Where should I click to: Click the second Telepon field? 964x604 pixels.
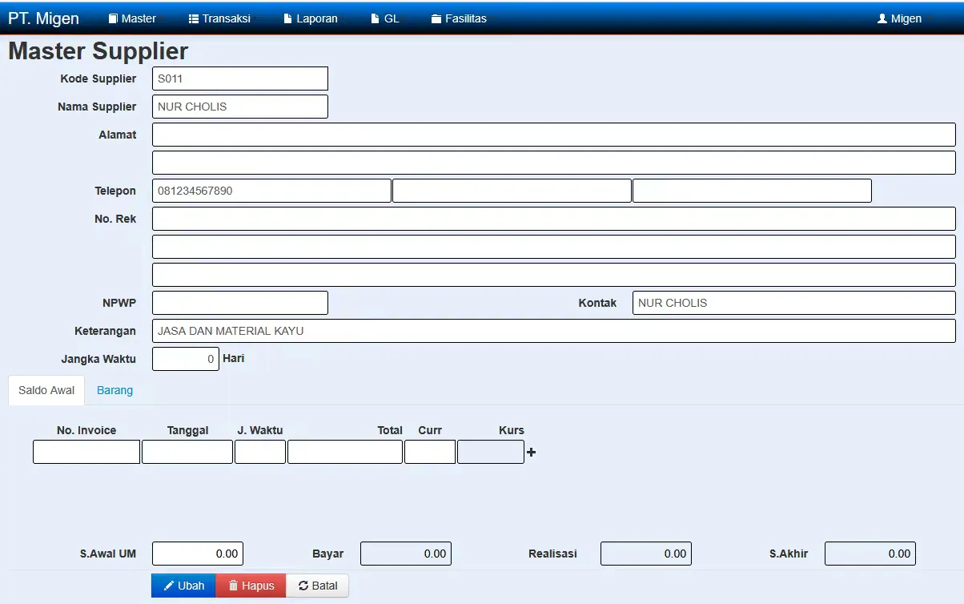click(x=512, y=191)
